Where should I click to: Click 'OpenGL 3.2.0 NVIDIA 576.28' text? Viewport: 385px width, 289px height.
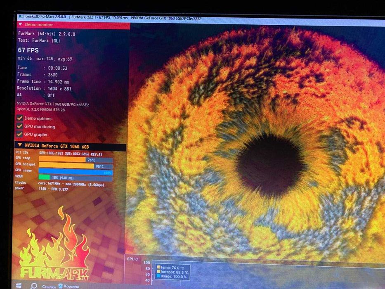click(41, 109)
